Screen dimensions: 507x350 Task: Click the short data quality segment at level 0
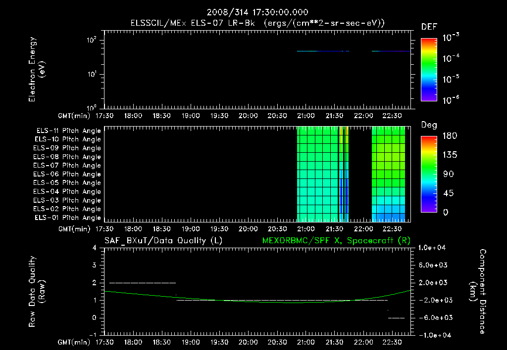[396, 318]
